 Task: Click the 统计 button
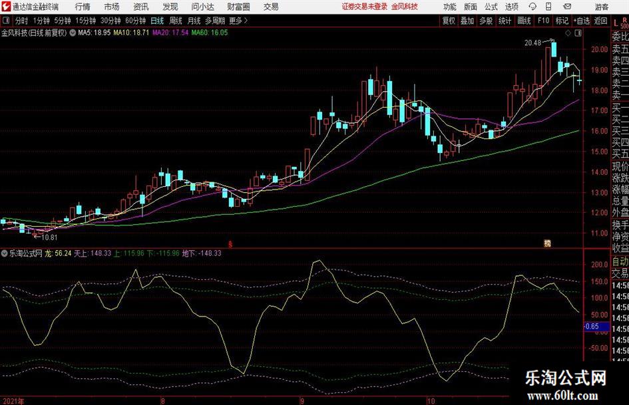505,21
